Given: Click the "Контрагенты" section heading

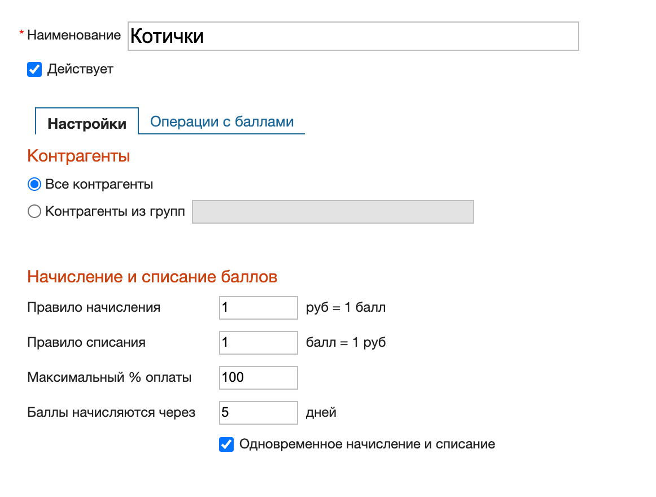Looking at the screenshot, I should pyautogui.click(x=78, y=156).
